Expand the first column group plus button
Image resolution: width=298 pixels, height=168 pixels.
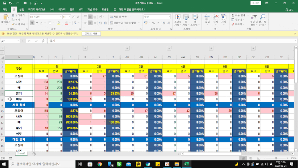coord(85,48)
